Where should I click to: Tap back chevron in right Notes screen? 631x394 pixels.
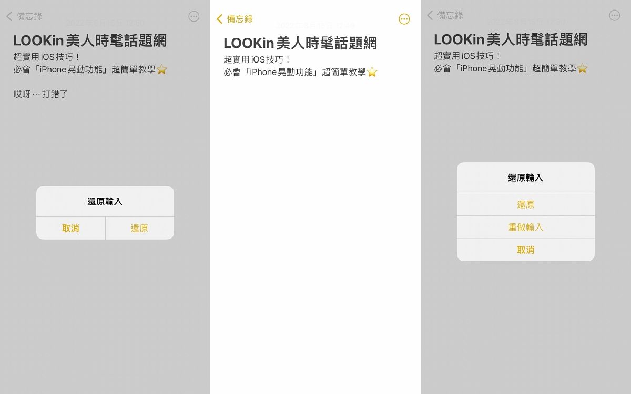click(430, 15)
